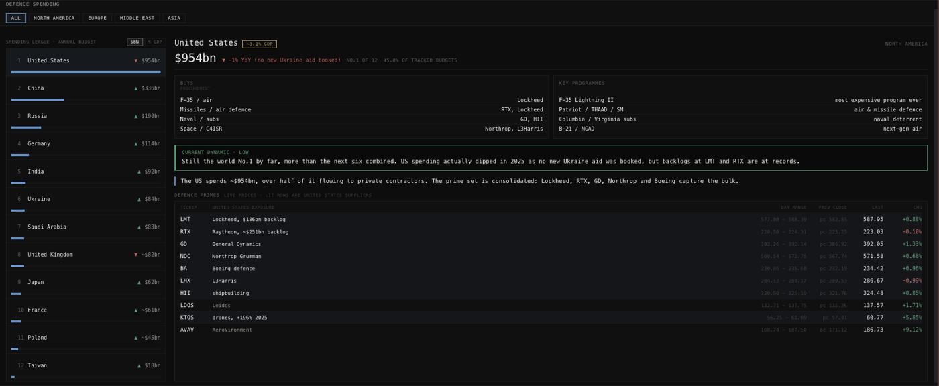The width and height of the screenshot is (939, 386).
Task: Select India in the budget ranking
Action: (x=86, y=173)
